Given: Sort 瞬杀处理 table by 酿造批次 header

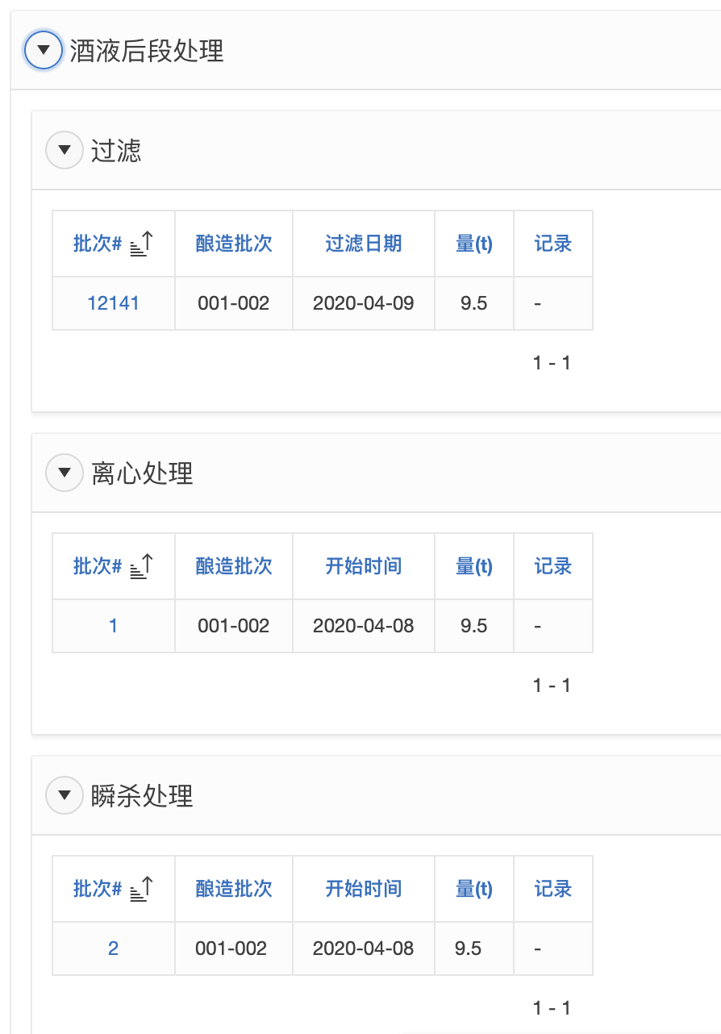Looking at the screenshot, I should point(234,889).
